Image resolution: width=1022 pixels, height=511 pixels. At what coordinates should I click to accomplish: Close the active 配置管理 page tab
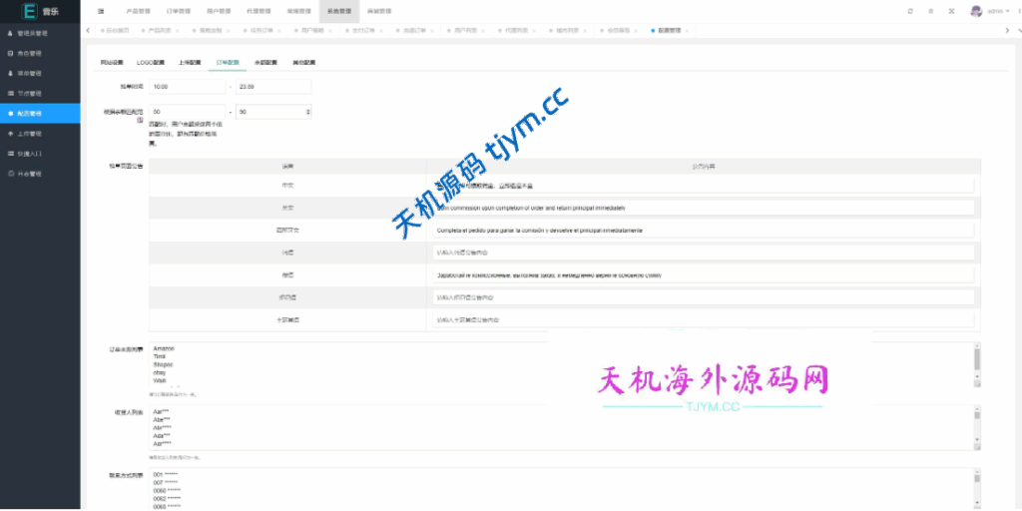tap(689, 30)
